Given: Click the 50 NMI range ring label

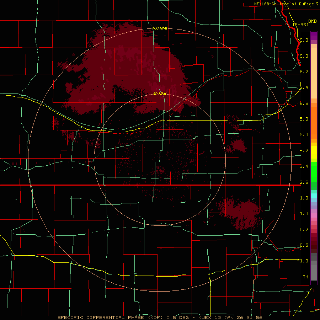Looking at the screenshot, I should pyautogui.click(x=160, y=94).
